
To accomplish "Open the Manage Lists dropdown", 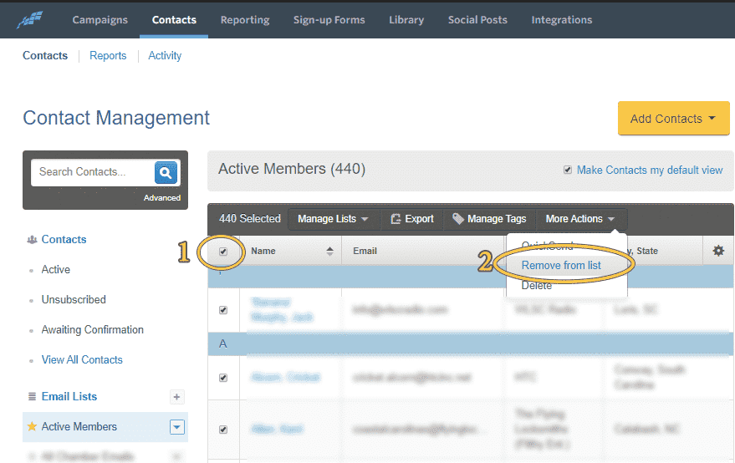I will [333, 219].
